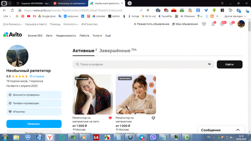Open the user profile avatar in header
Image resolution: width=251 pixels, height=141 pixels.
[241, 24]
